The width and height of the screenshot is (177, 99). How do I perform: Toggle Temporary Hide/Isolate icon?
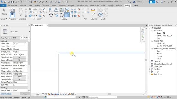click(x=61, y=94)
